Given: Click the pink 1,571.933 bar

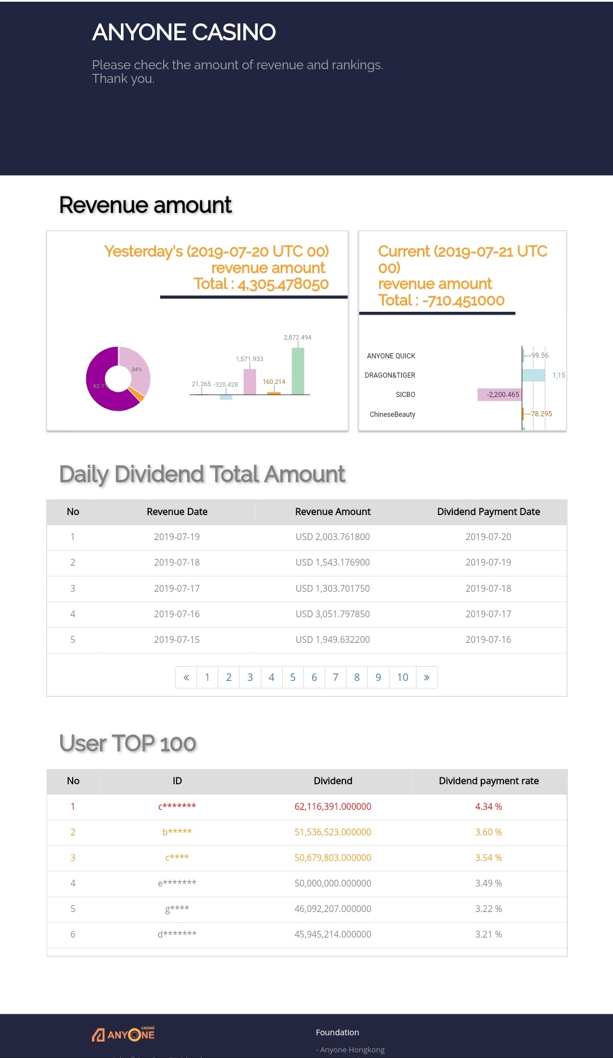Looking at the screenshot, I should [x=250, y=382].
